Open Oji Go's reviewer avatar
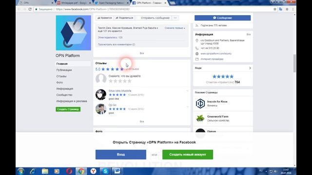The image size is (312, 175). [101, 109]
